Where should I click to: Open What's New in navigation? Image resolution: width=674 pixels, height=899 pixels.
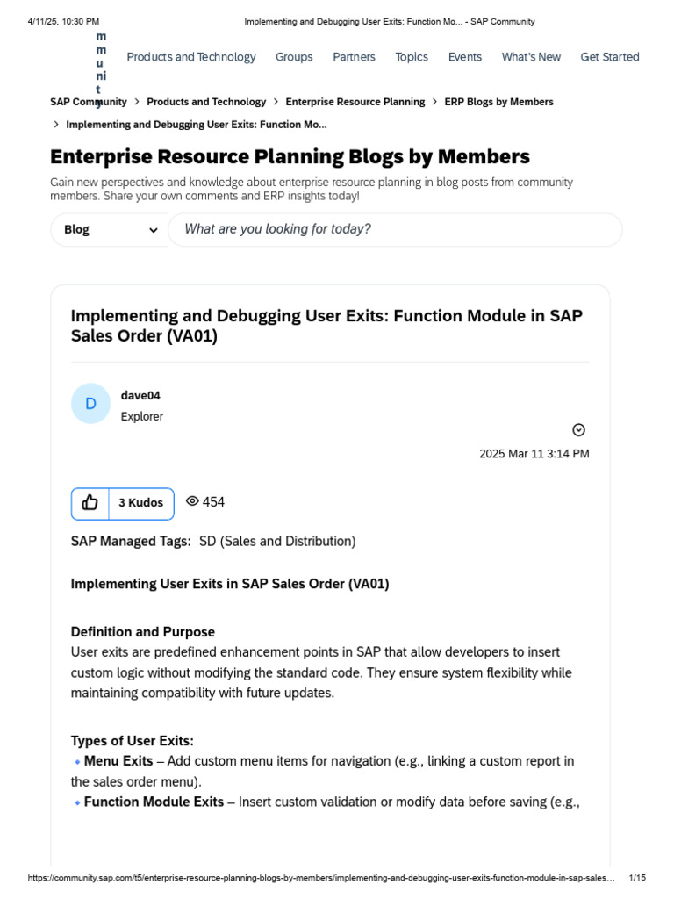[x=531, y=57]
